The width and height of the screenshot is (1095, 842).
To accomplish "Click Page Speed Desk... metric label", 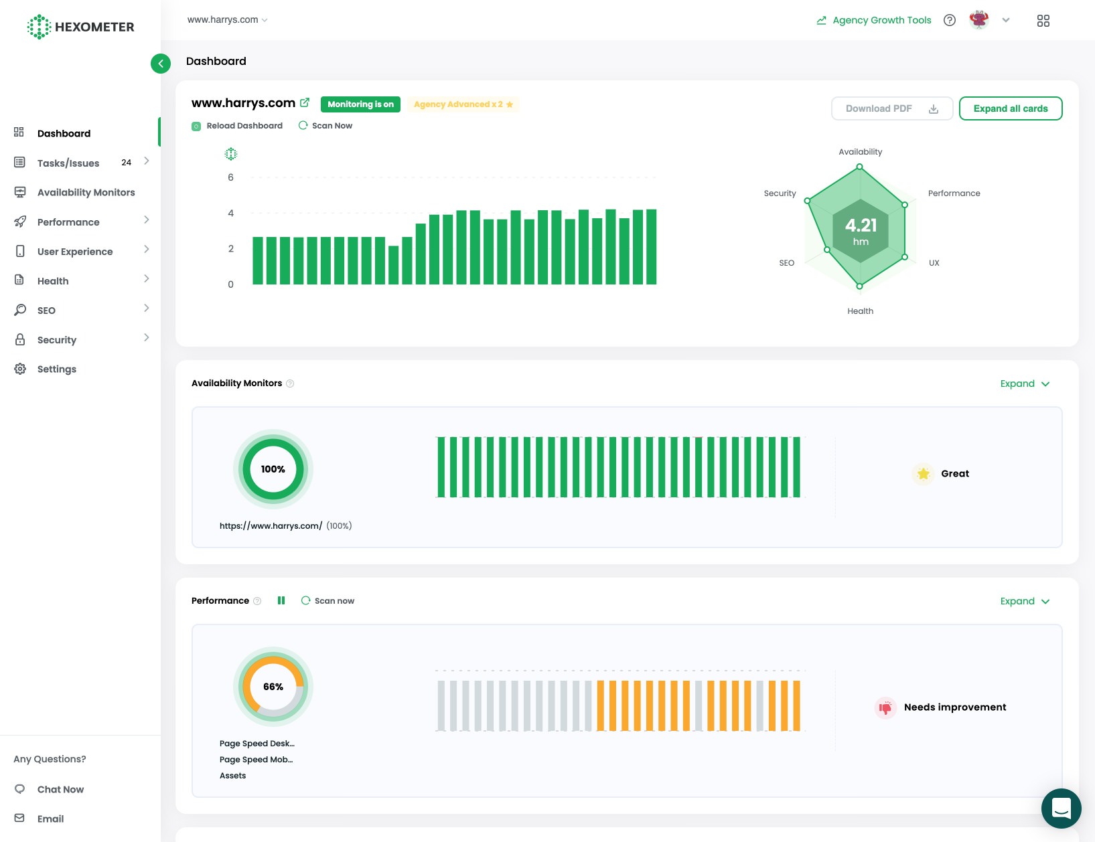I will 257,744.
